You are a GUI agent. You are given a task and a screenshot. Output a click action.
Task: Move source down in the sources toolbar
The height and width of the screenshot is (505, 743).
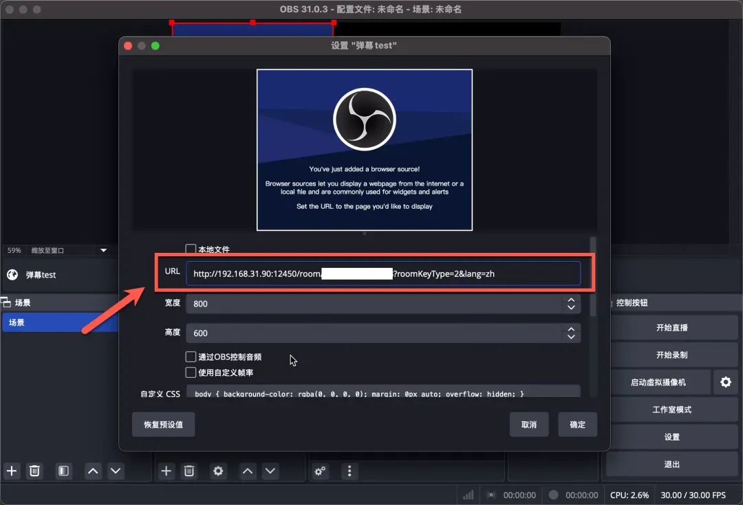(270, 471)
